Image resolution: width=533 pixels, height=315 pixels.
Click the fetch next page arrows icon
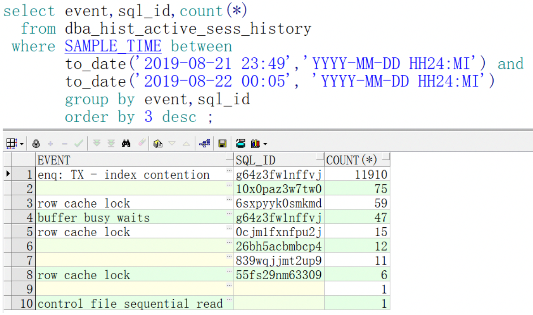tap(96, 144)
